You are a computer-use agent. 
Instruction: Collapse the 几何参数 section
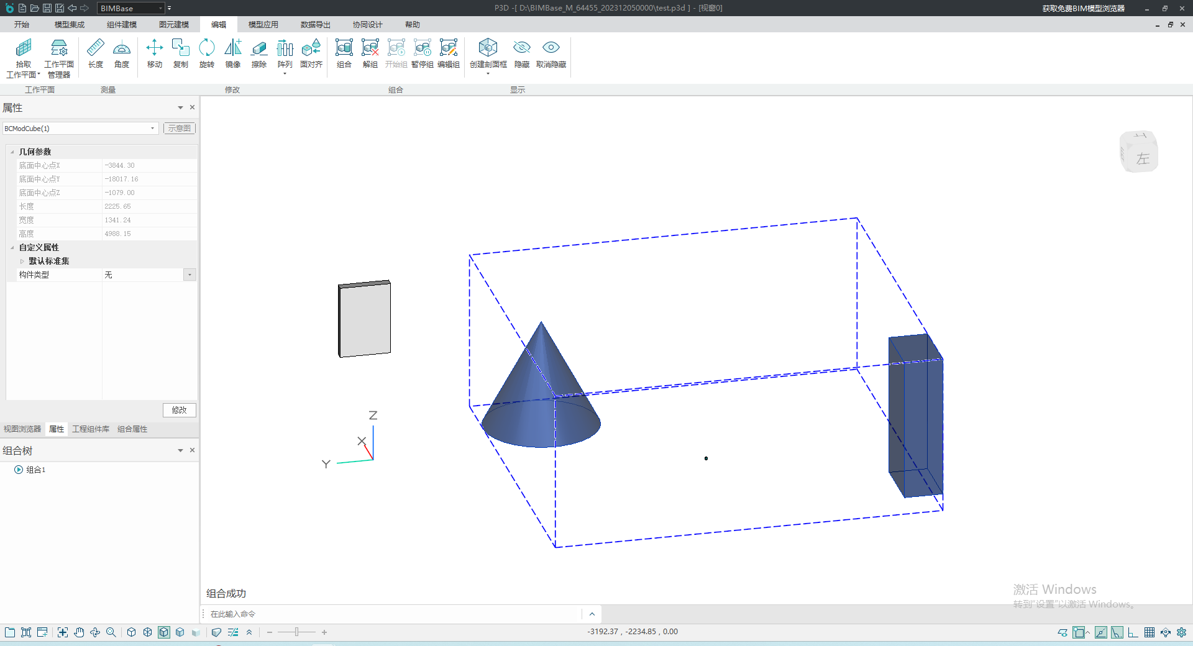(x=12, y=152)
